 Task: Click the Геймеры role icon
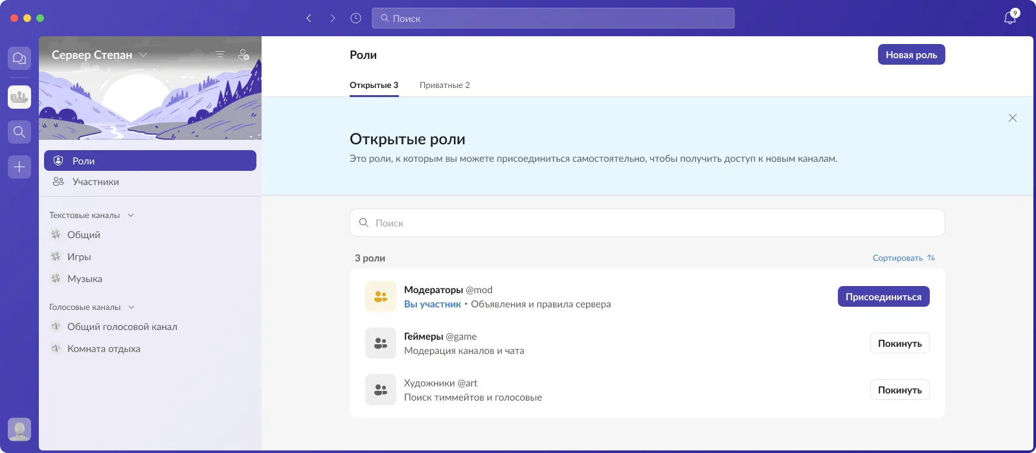click(381, 343)
